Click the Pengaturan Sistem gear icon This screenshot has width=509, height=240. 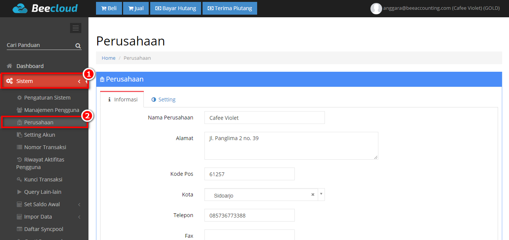[20, 98]
